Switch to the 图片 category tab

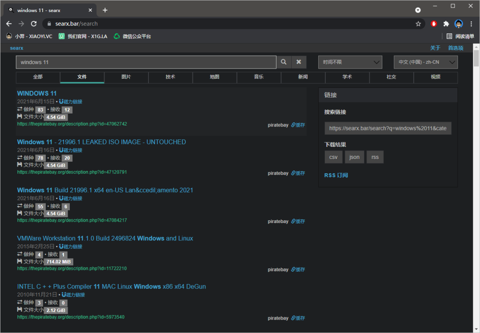126,77
